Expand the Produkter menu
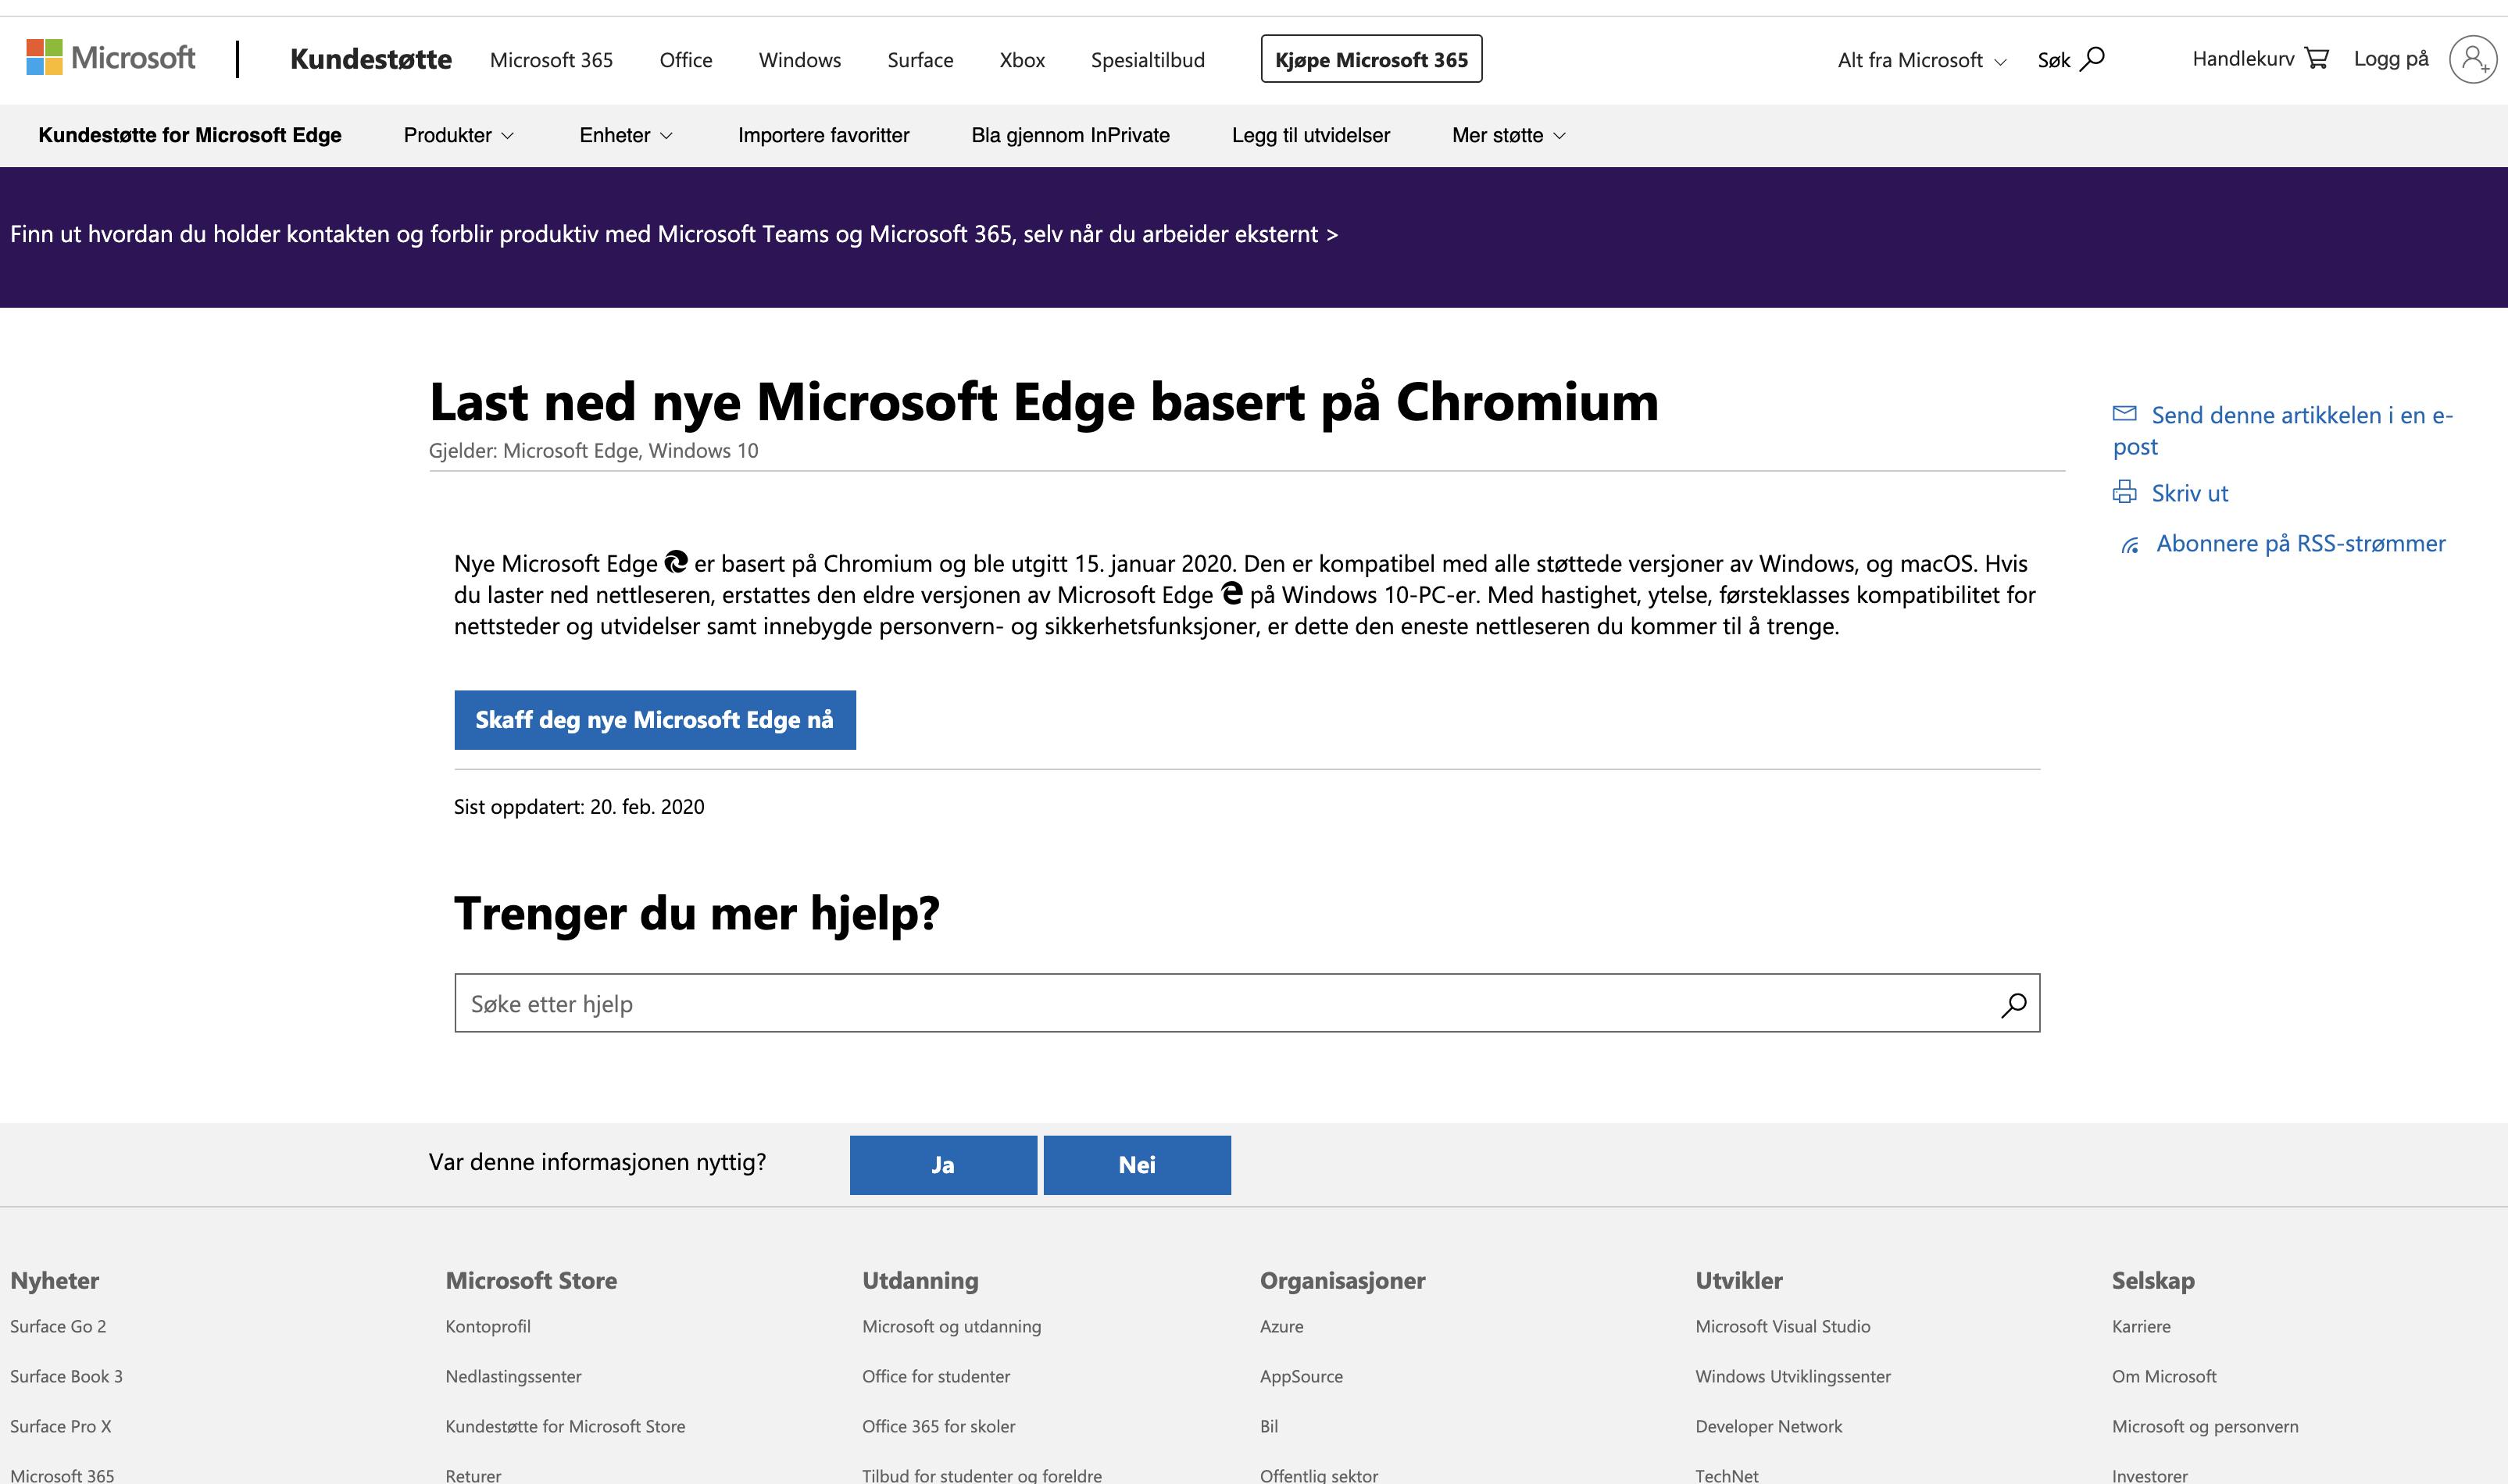The image size is (2508, 1484). click(458, 135)
